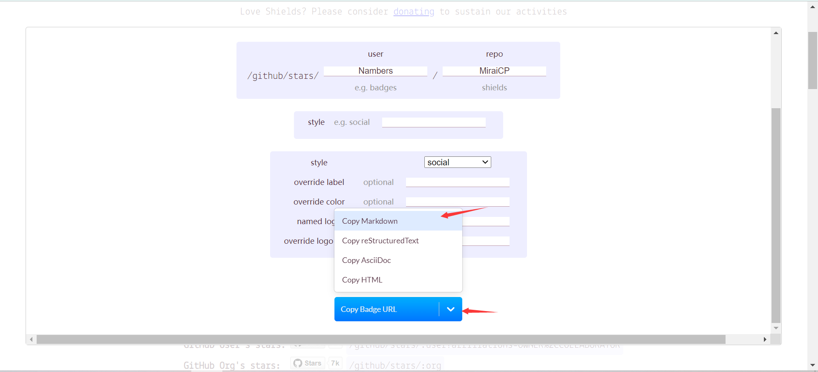Click the 'named log' label
The width and height of the screenshot is (818, 372).
click(x=316, y=222)
